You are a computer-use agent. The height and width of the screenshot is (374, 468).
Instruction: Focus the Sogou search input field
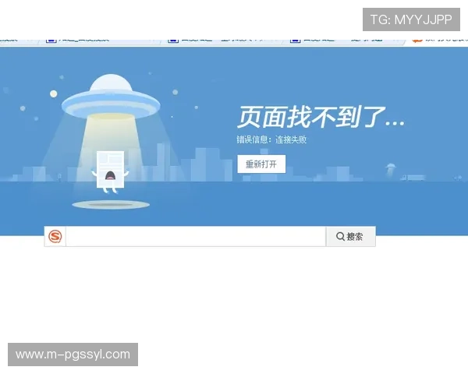pos(196,237)
